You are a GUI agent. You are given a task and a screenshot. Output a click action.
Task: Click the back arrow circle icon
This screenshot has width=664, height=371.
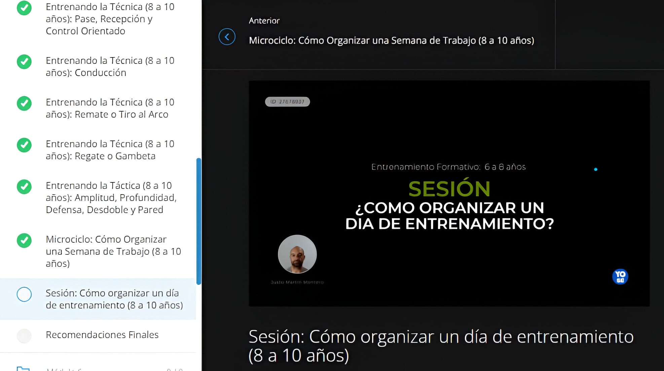(x=227, y=37)
